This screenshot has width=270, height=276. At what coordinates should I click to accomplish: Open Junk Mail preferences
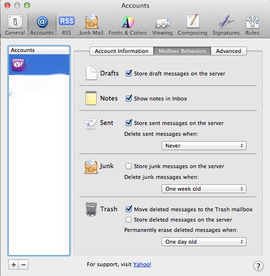[91, 25]
